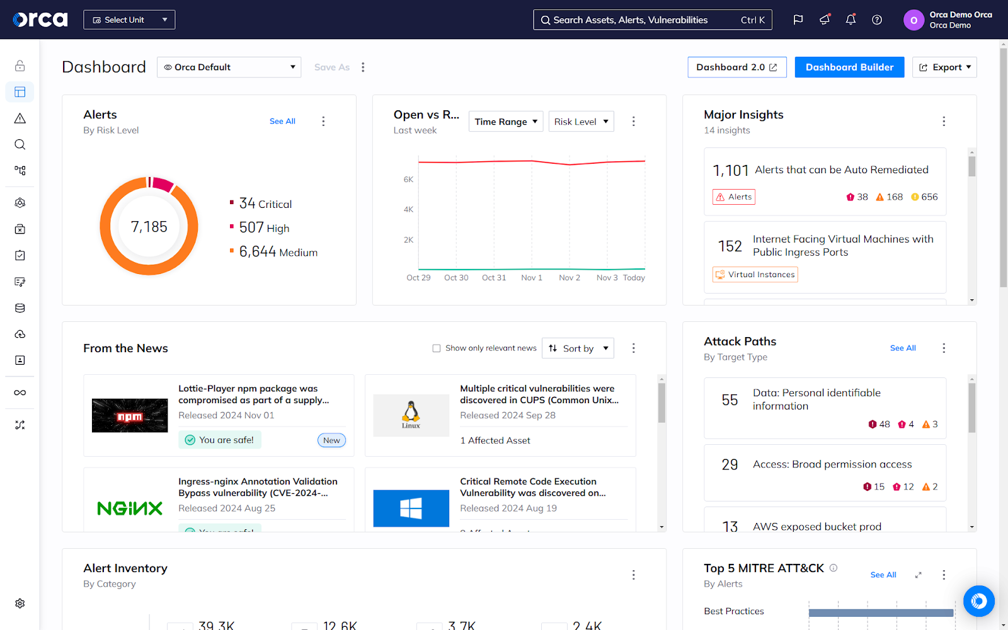Open Alerts widget three-dot menu
Viewport: 1008px width, 630px height.
[323, 122]
